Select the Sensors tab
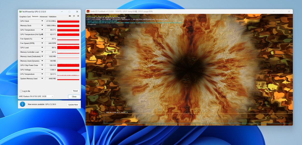Image resolution: width=302 pixels, height=145 pixels. pyautogui.click(x=35, y=16)
